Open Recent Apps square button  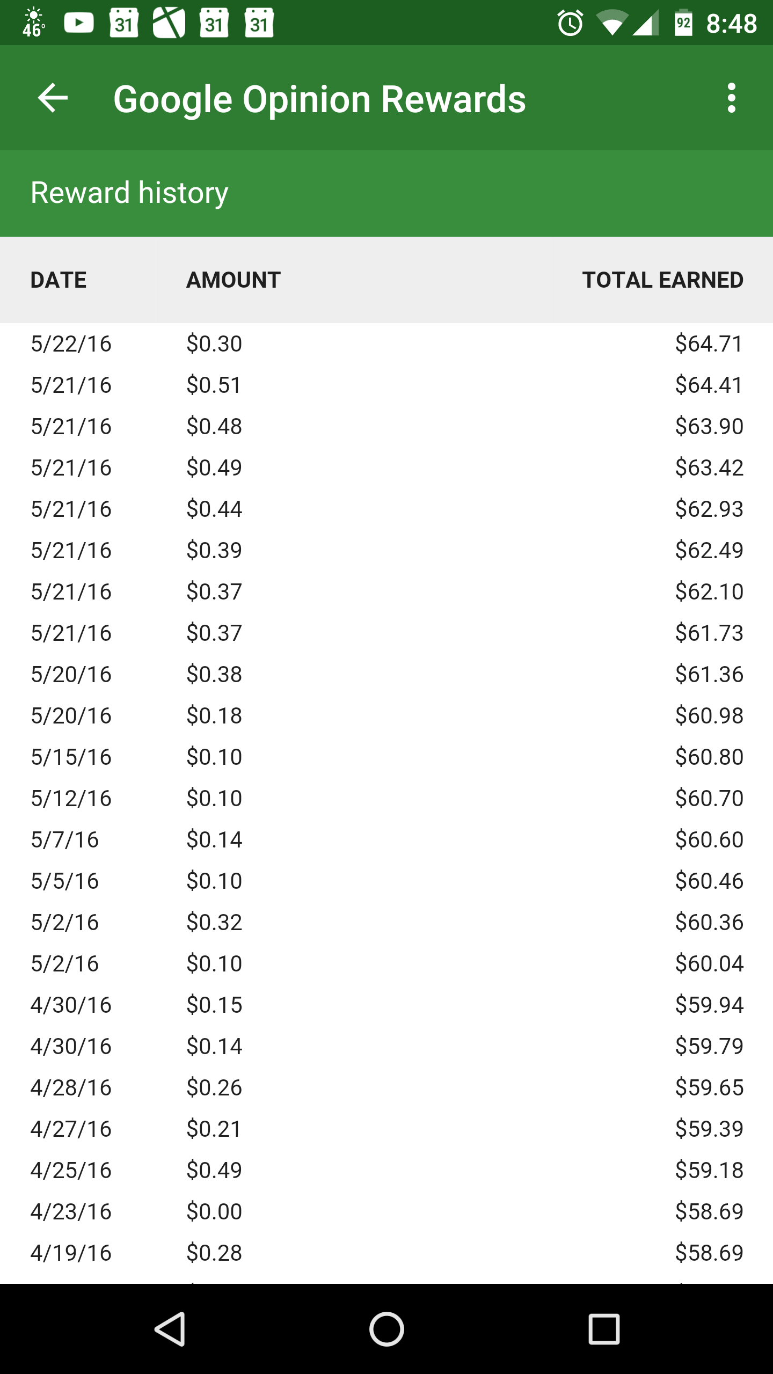(x=604, y=1329)
